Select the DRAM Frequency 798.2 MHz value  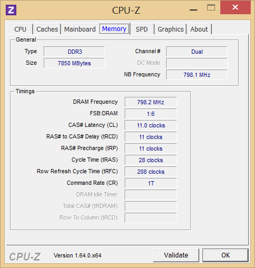(x=151, y=102)
